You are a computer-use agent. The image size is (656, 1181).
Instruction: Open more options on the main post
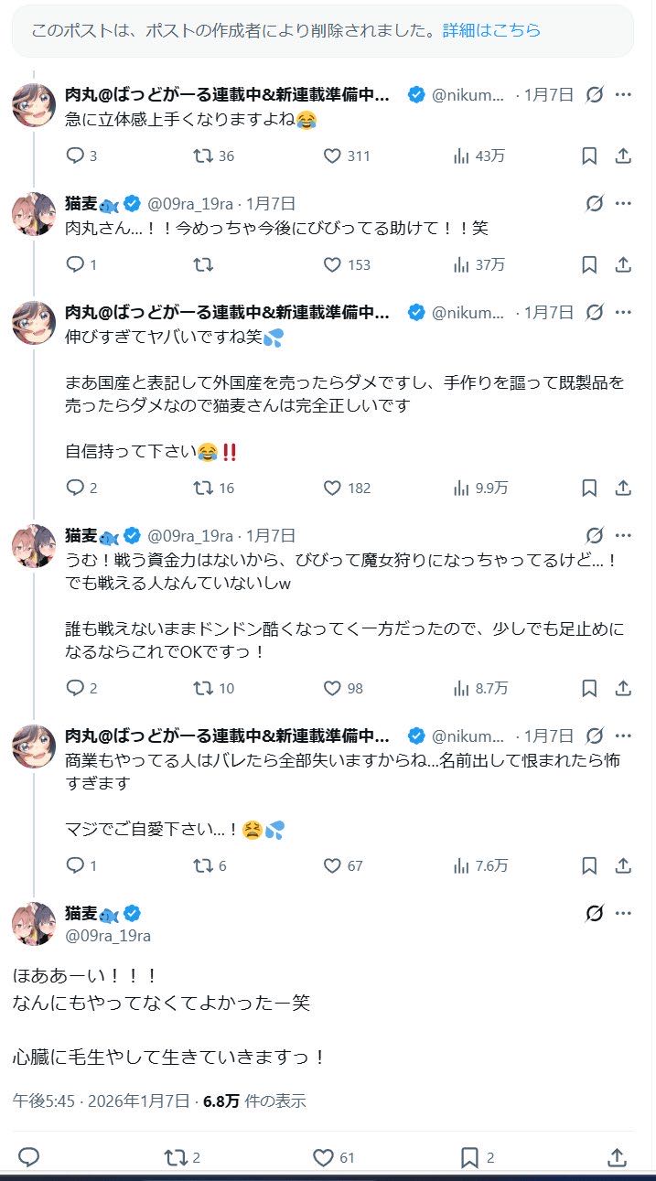click(623, 913)
